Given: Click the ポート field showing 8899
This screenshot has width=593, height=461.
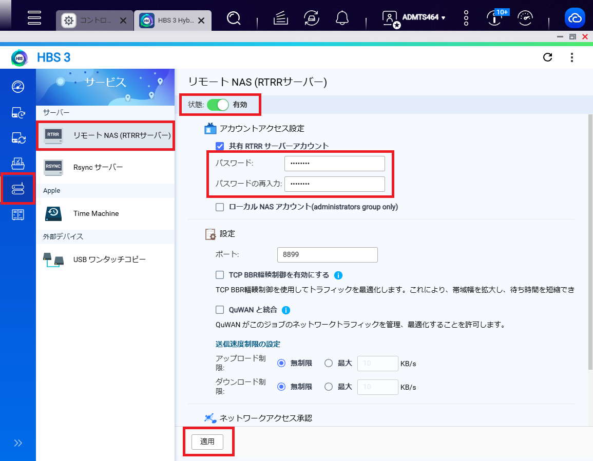Looking at the screenshot, I should click(x=328, y=255).
